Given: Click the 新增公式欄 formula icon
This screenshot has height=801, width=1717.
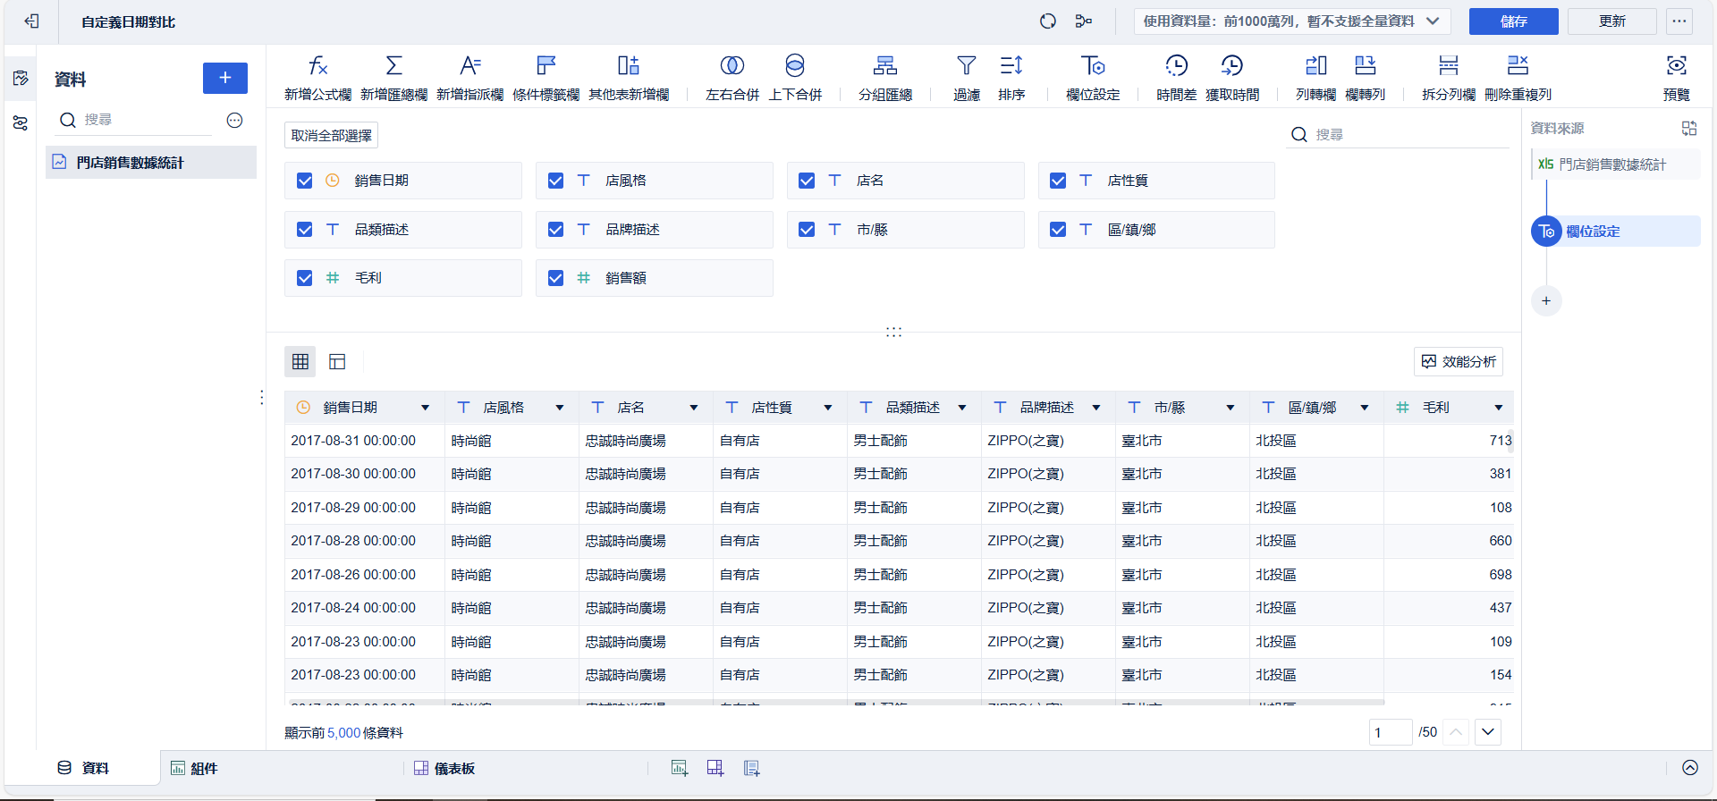Looking at the screenshot, I should point(317,66).
